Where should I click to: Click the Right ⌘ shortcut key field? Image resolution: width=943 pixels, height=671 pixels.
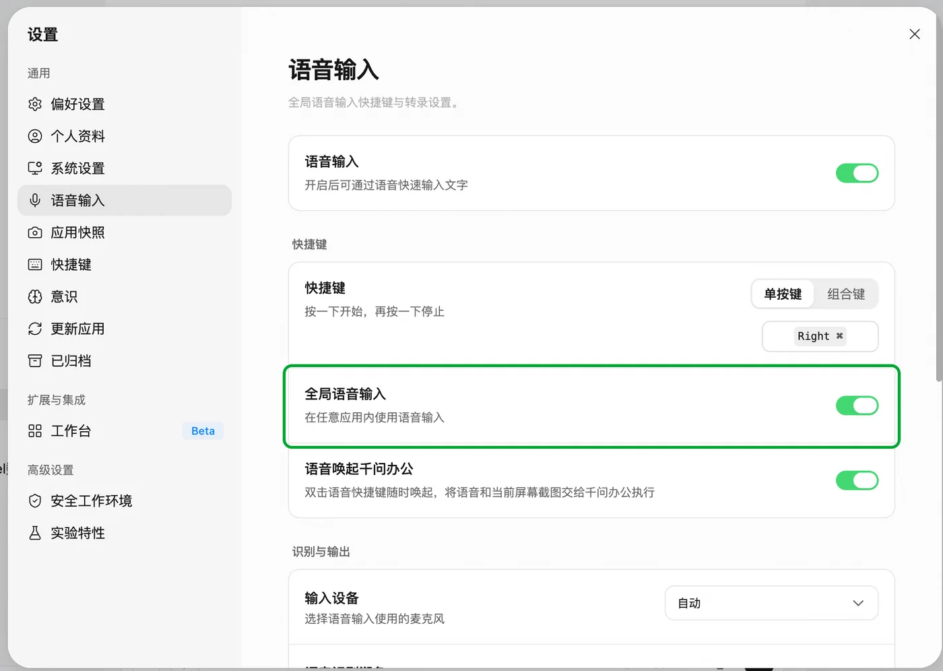[x=820, y=336]
